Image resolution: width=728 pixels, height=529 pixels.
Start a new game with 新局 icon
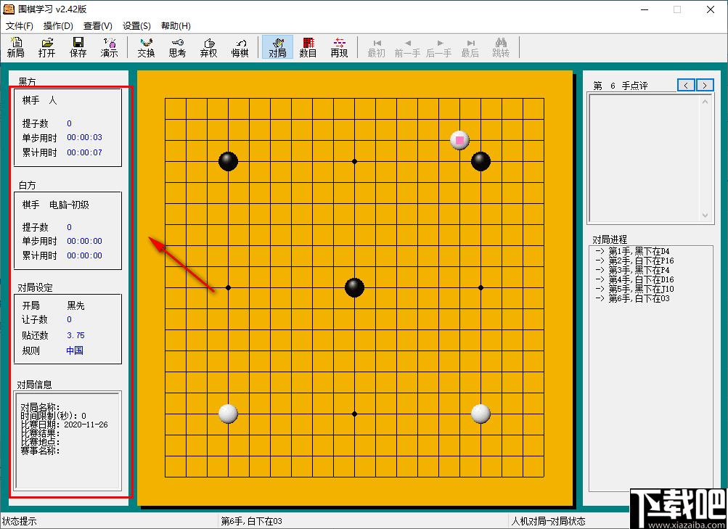click(x=15, y=48)
